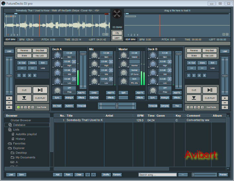Click Shuffle playlist button

coord(106,175)
